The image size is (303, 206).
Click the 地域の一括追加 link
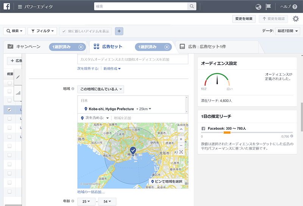point(91,192)
